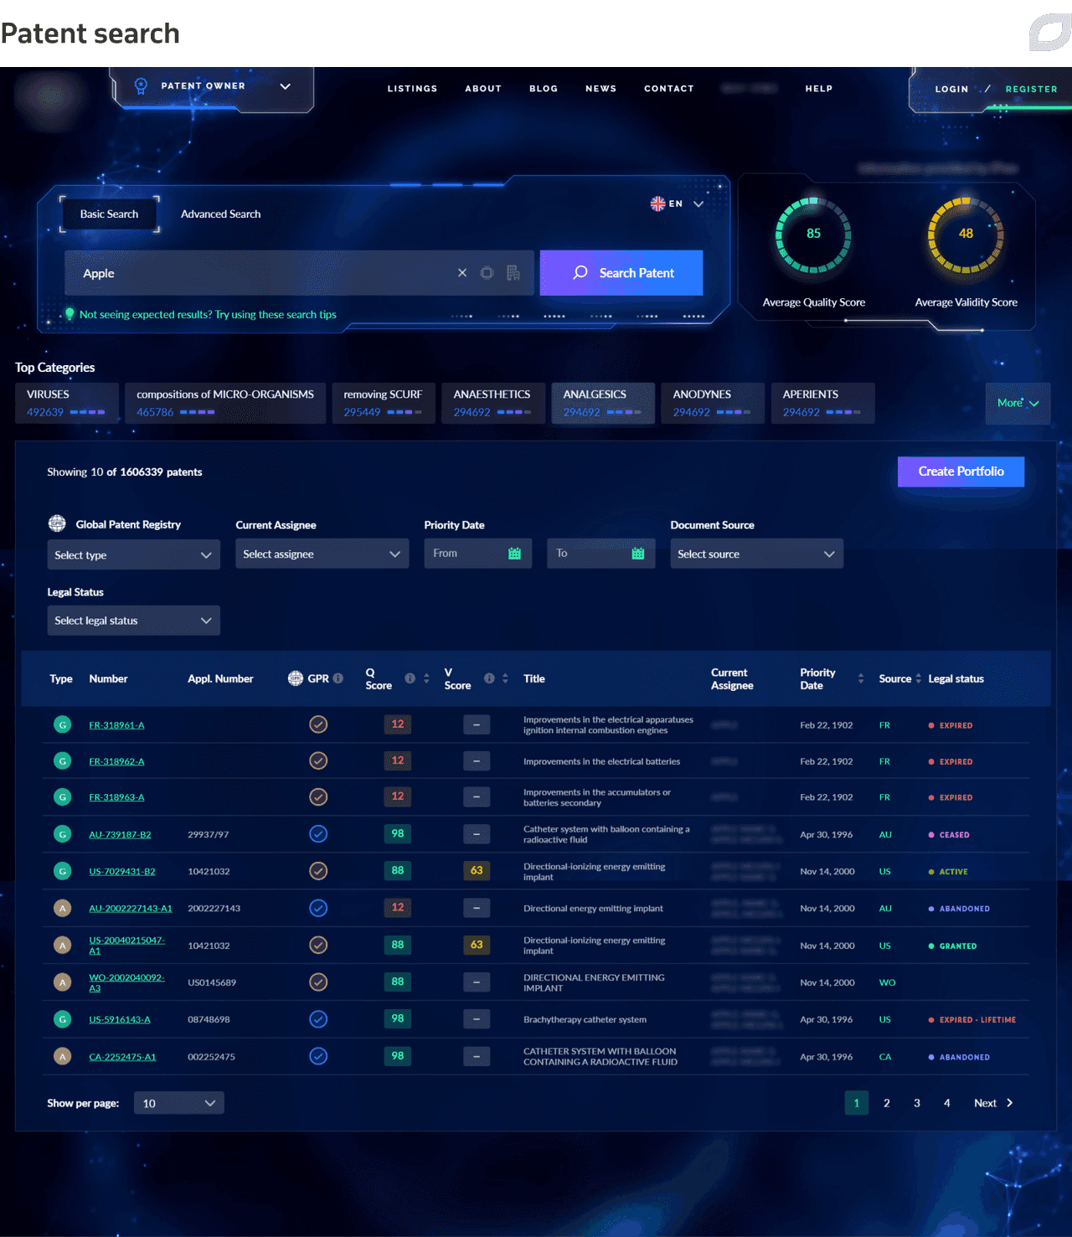Screen dimensions: 1072x1237
Task: Open the patent link US-7029431-B2
Action: [x=121, y=871]
